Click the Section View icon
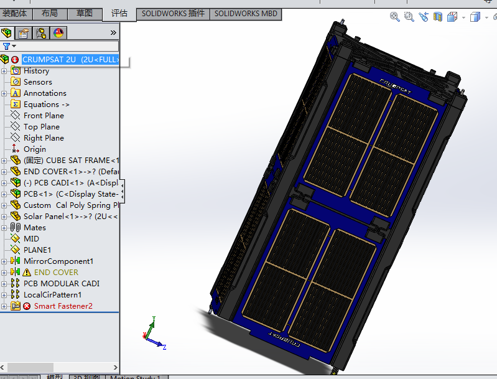497x379 pixels. (x=438, y=17)
